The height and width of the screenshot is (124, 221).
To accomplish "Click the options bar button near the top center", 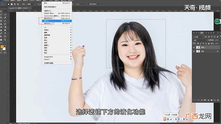I will tap(93, 4).
